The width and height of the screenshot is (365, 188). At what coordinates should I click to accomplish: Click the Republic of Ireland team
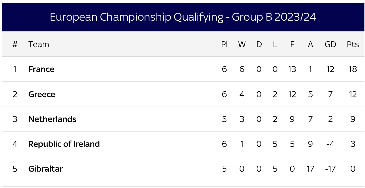(64, 144)
